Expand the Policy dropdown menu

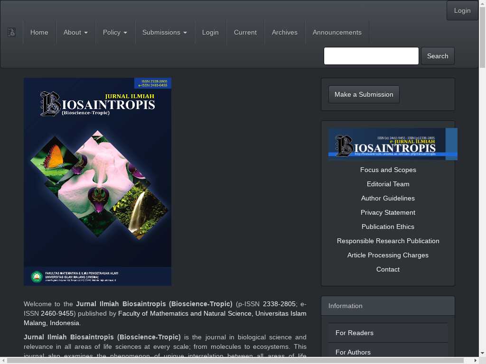click(115, 32)
